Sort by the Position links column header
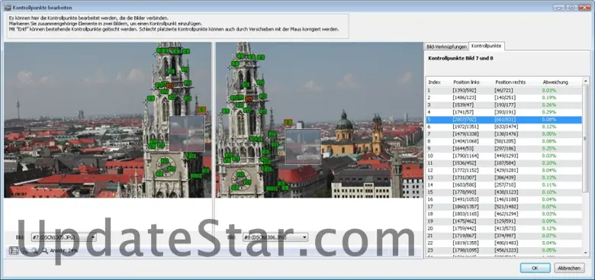 pyautogui.click(x=466, y=82)
